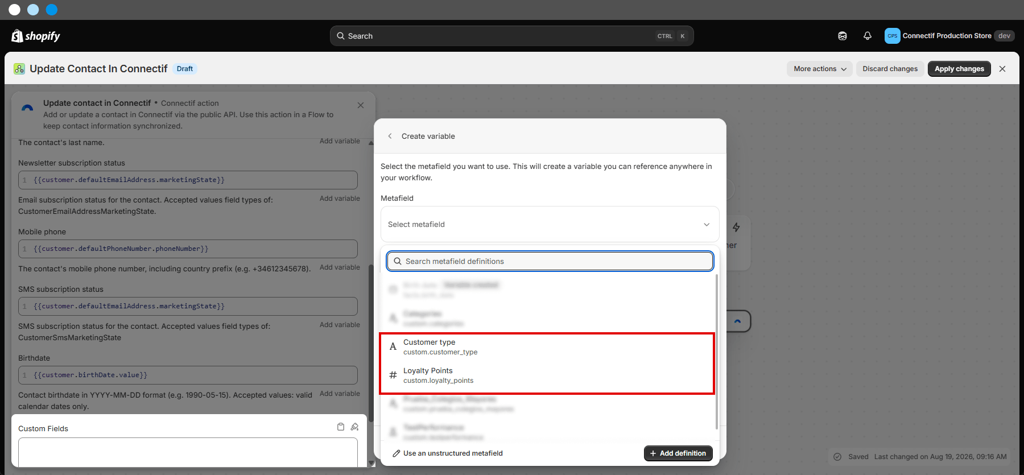This screenshot has height=475, width=1024.
Task: Click the text type icon beside Customer type
Action: tap(393, 347)
